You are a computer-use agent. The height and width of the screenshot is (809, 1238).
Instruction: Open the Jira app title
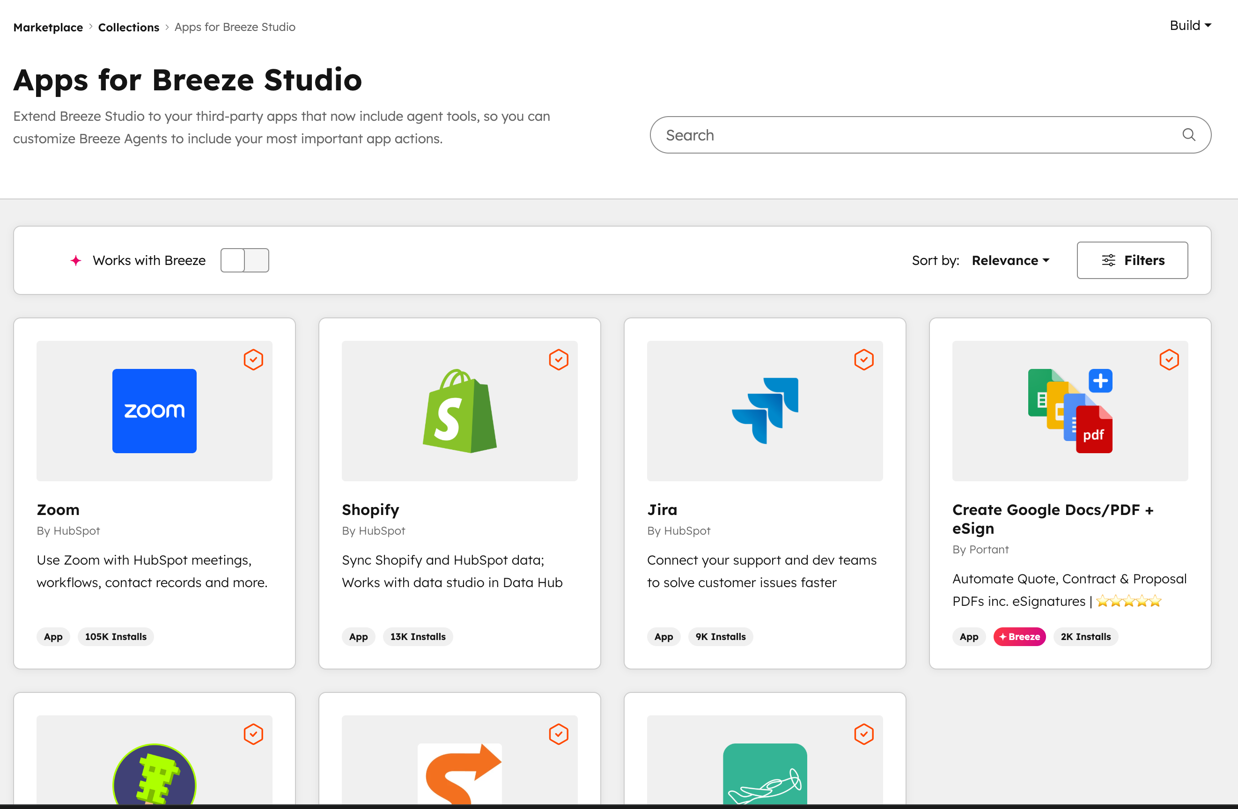point(662,509)
